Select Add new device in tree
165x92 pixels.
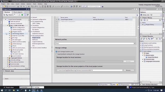pyautogui.click(x=15, y=21)
